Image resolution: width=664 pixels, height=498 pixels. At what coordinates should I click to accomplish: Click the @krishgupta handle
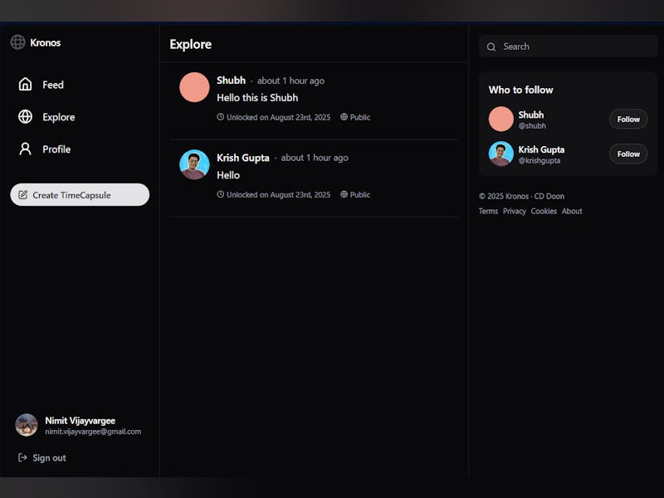539,160
